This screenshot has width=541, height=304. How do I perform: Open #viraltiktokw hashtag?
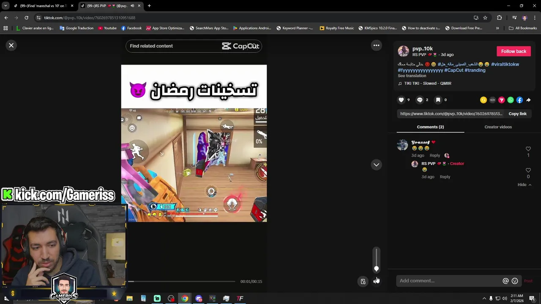point(505,64)
